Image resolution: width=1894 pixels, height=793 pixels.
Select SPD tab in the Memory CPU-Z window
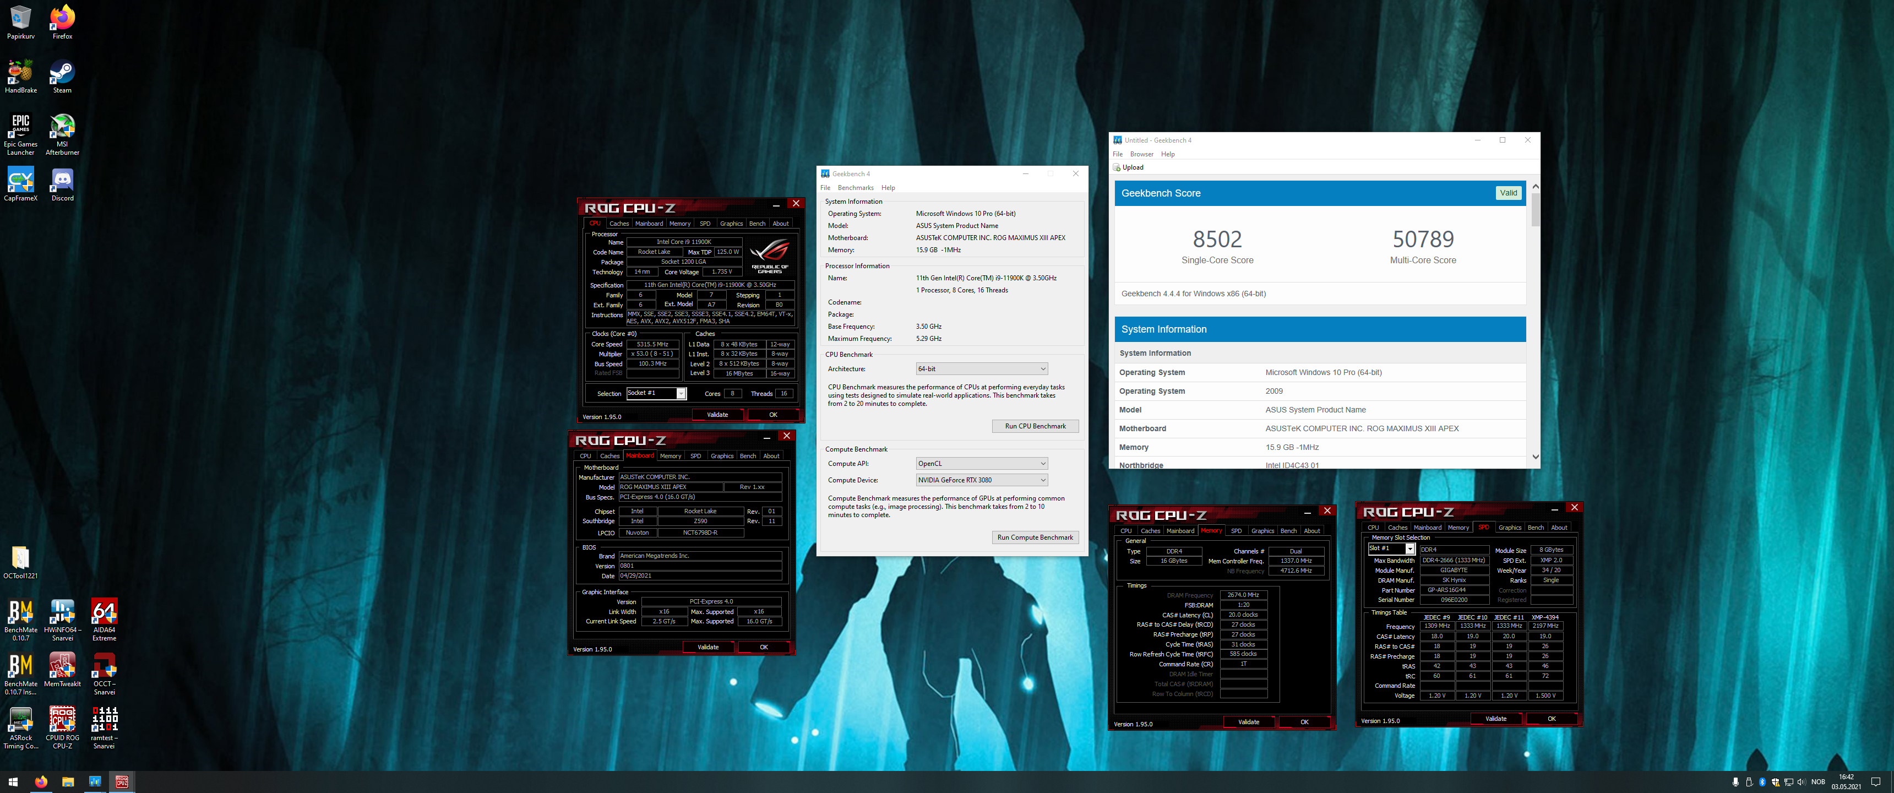tap(1236, 531)
